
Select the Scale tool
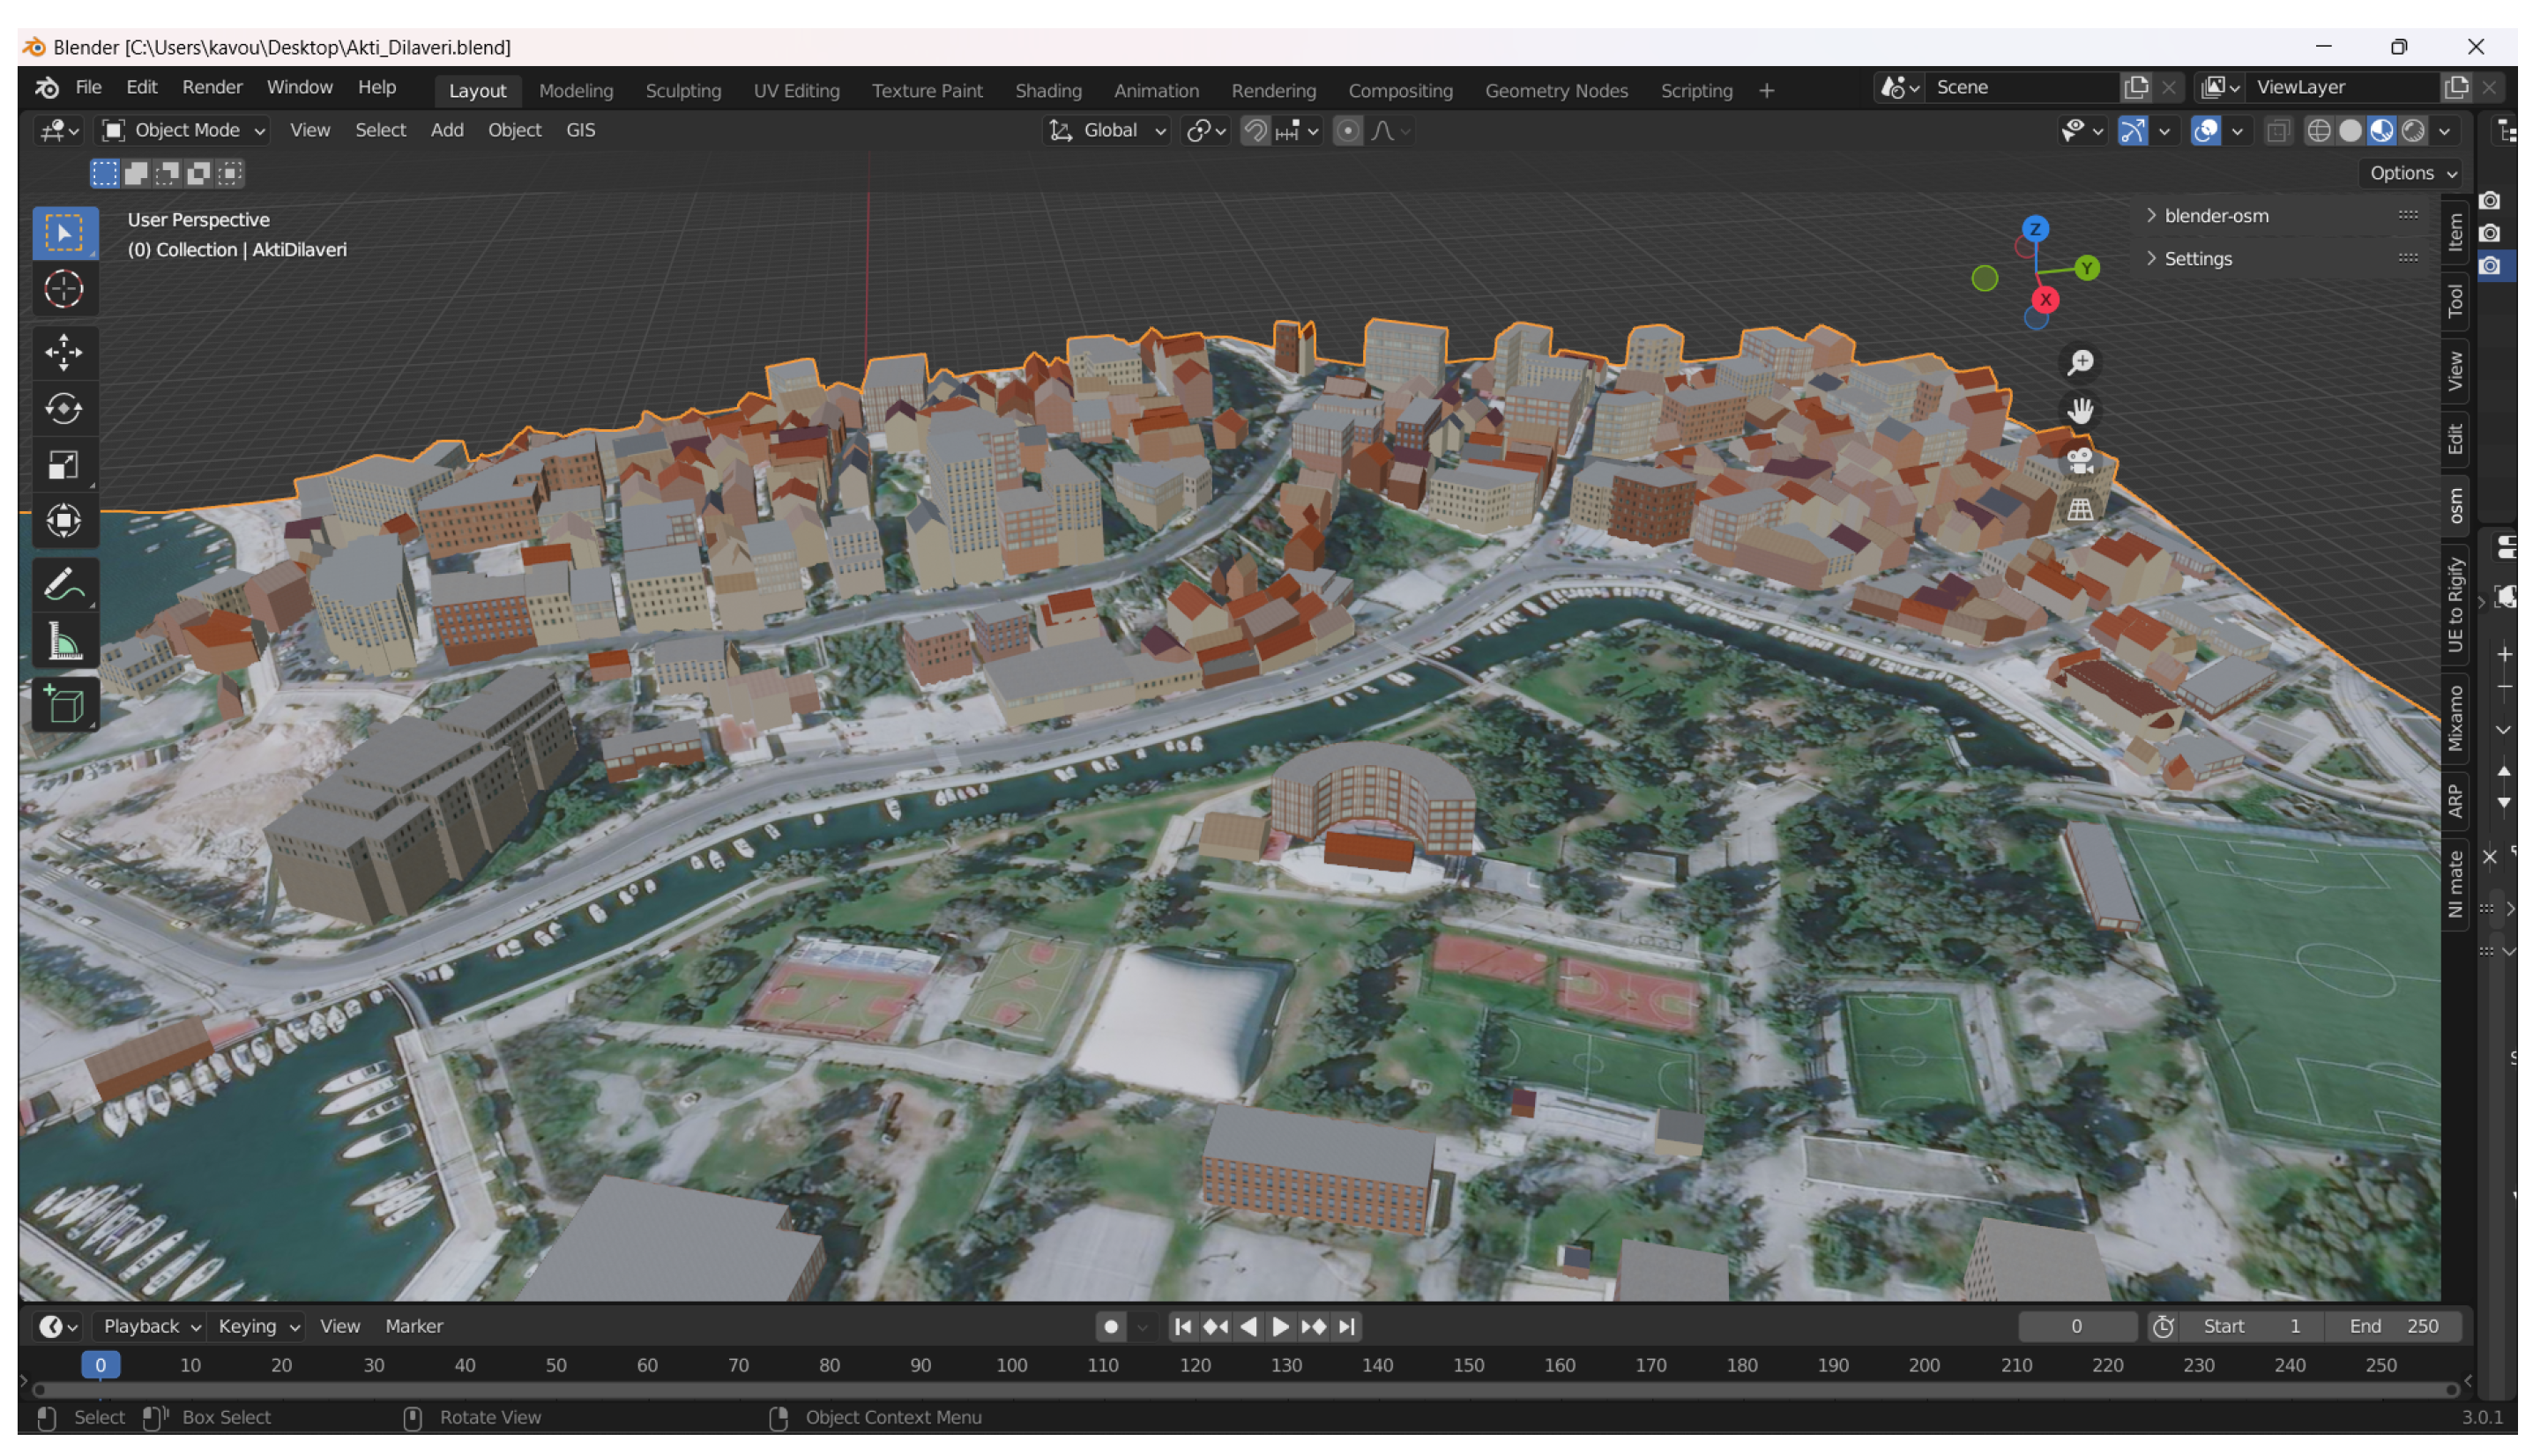pyautogui.click(x=64, y=465)
